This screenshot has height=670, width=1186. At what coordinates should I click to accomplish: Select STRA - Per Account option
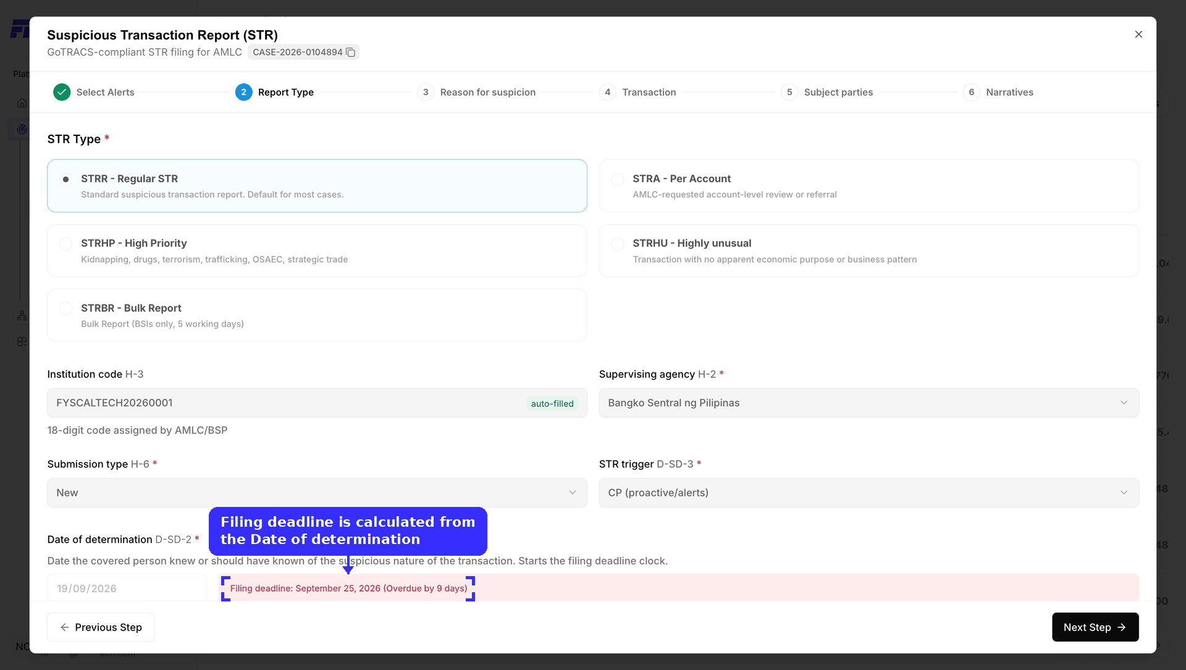tap(868, 186)
